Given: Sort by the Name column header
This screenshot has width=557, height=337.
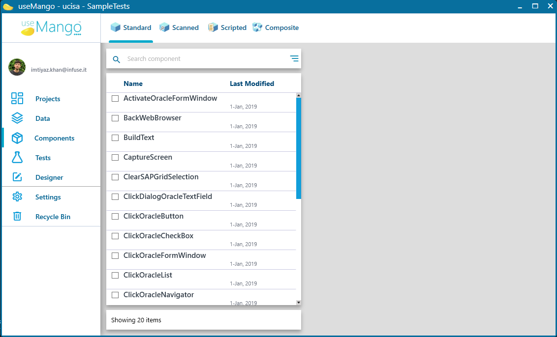Looking at the screenshot, I should (x=133, y=84).
